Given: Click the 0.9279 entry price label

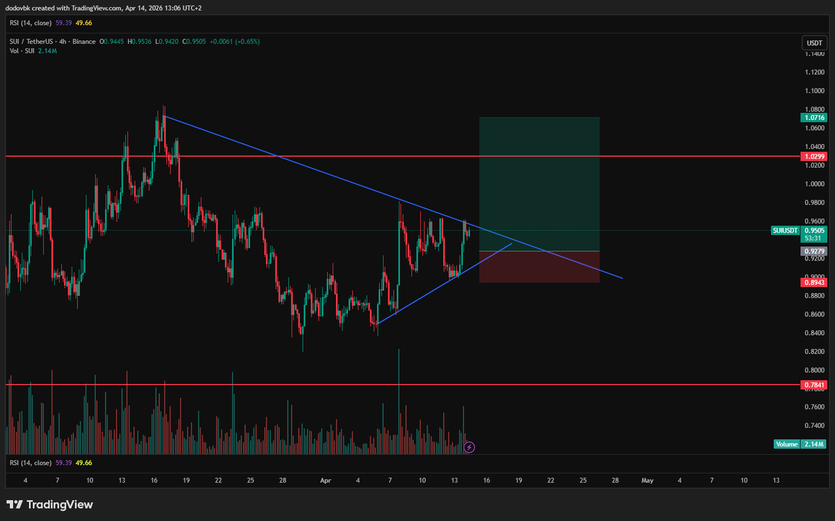Looking at the screenshot, I should 813,251.
